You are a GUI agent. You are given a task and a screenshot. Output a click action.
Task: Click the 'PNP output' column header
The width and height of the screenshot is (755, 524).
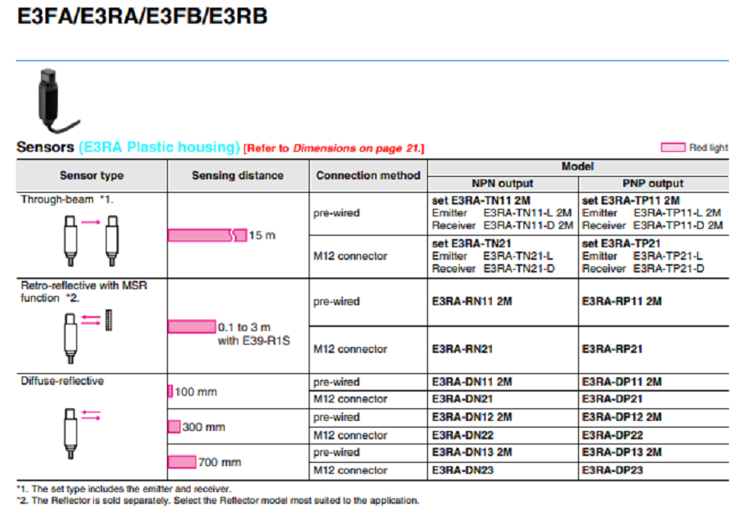click(x=653, y=184)
